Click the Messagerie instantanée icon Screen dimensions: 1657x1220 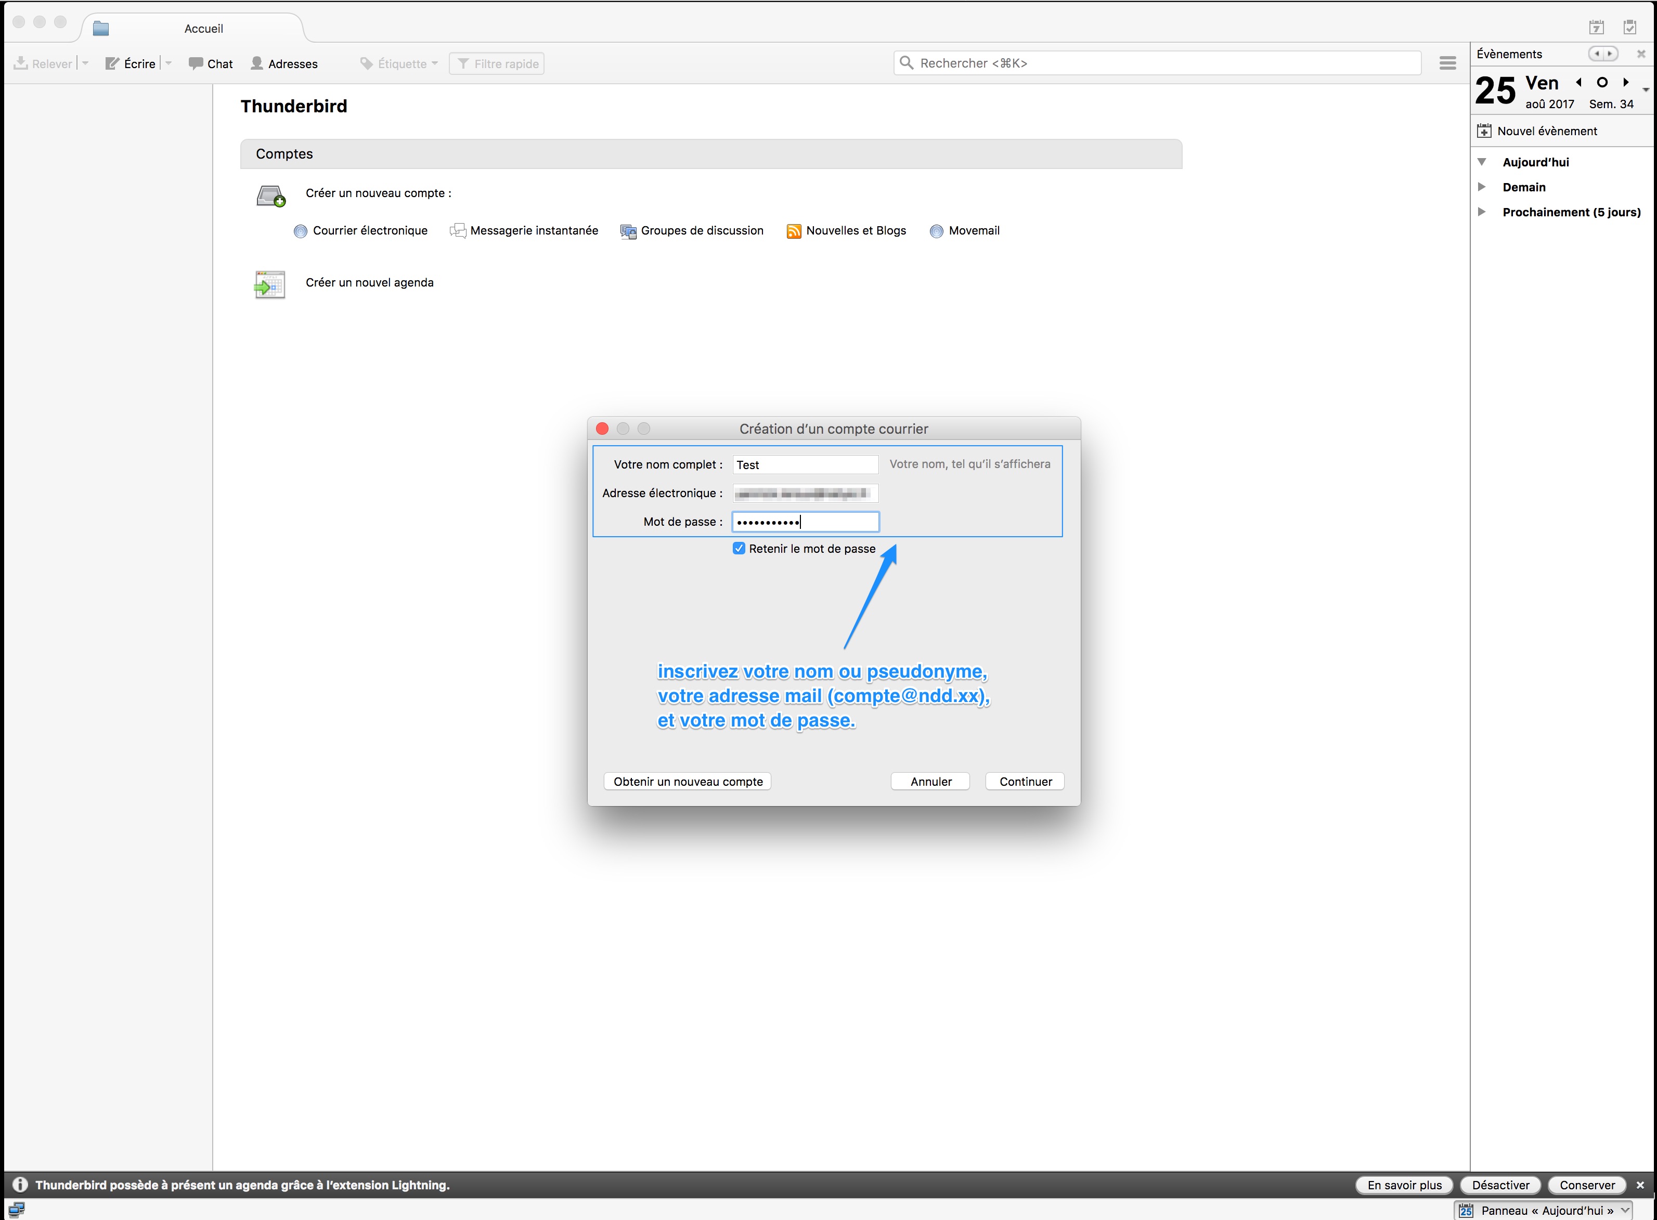458,231
